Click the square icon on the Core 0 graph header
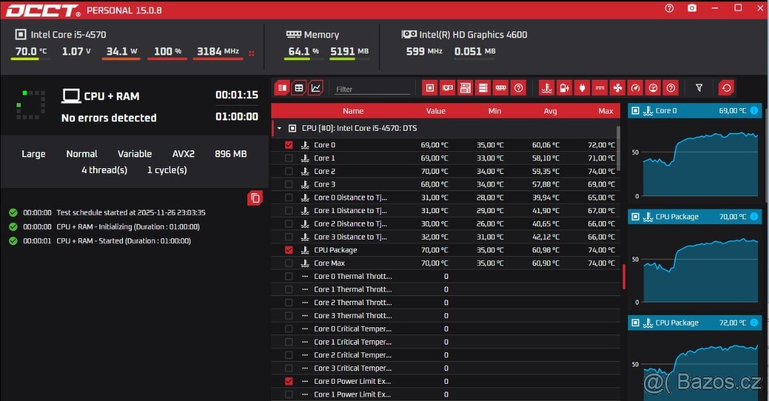This screenshot has height=401, width=769. click(x=635, y=111)
